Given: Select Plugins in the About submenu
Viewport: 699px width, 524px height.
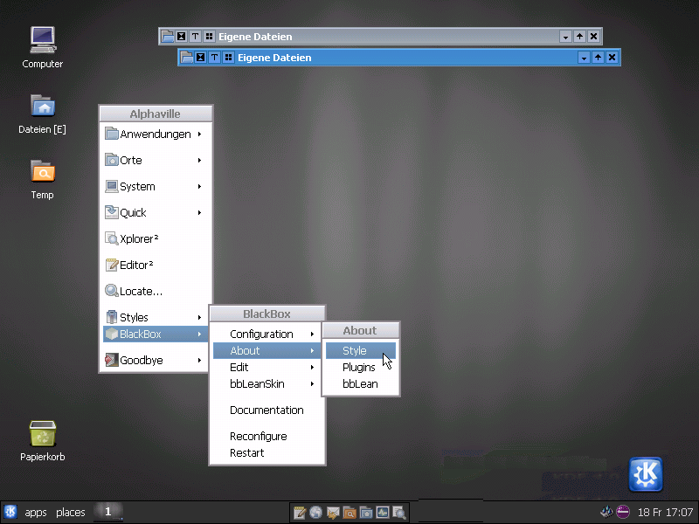Looking at the screenshot, I should click(361, 367).
